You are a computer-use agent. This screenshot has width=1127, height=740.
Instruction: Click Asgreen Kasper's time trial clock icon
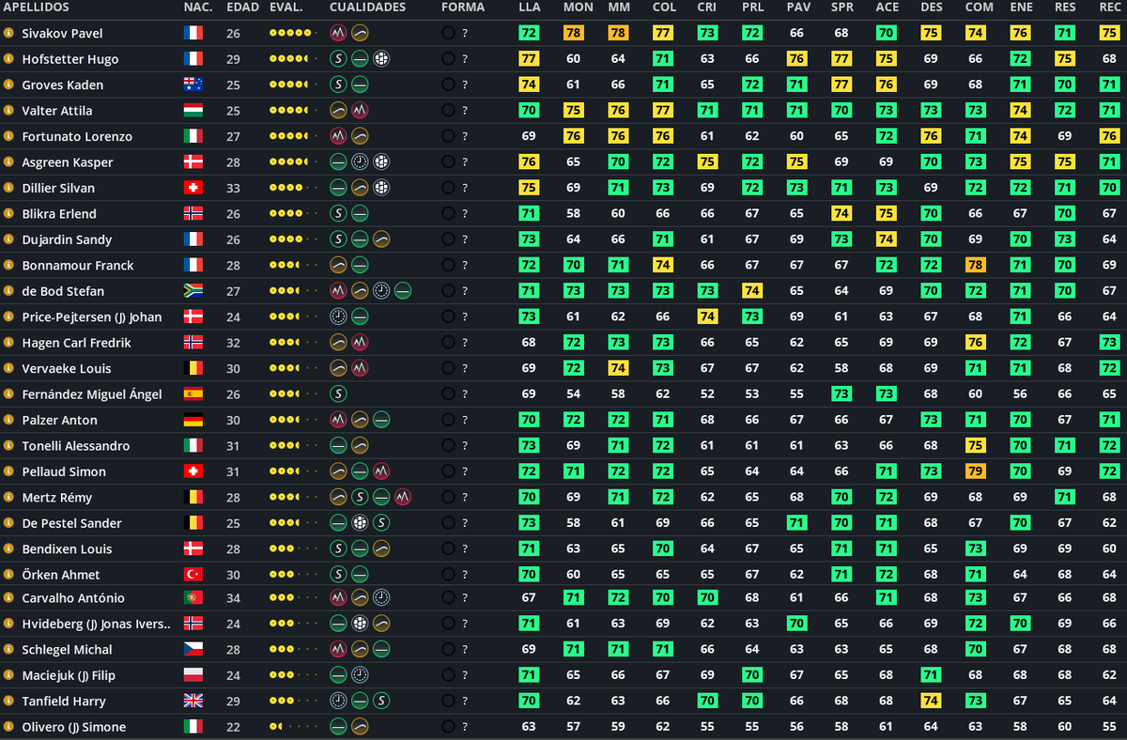coord(360,162)
